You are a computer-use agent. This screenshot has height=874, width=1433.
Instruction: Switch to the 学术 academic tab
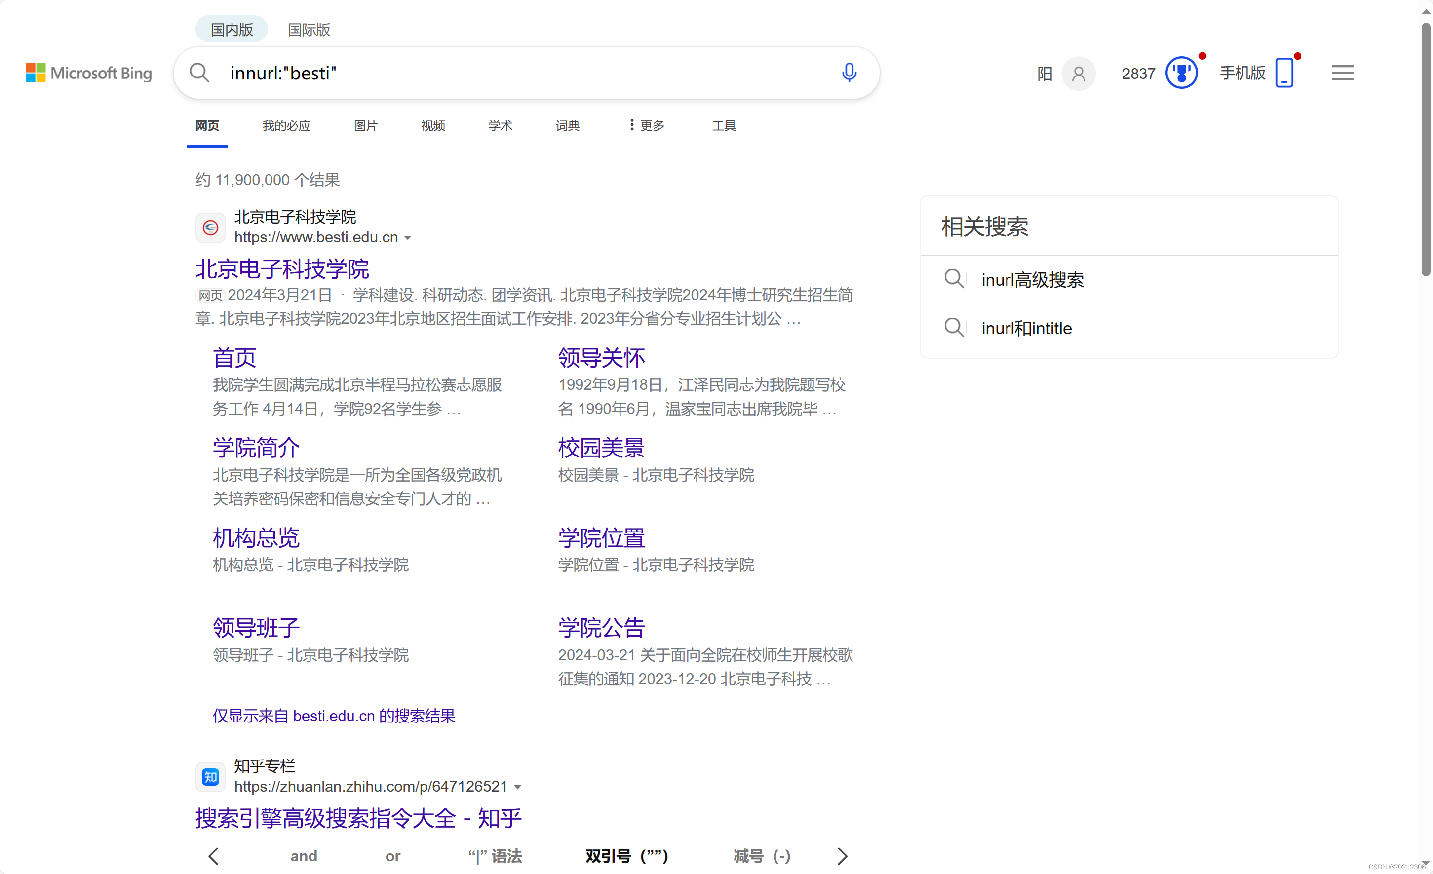(500, 126)
